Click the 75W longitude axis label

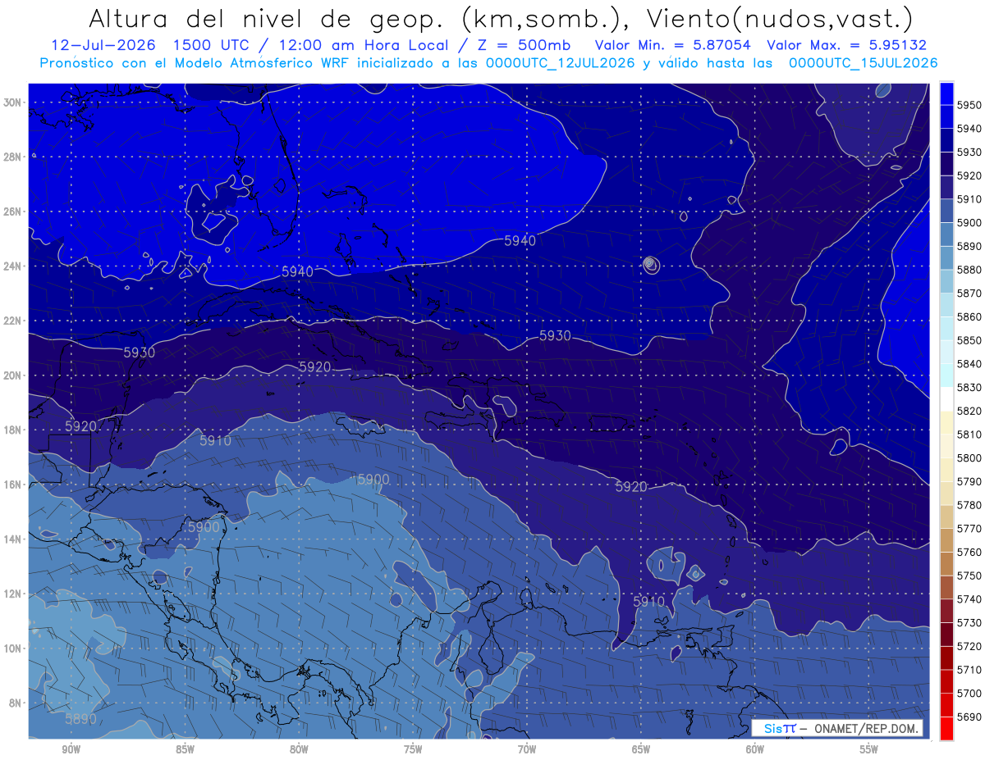(x=413, y=749)
